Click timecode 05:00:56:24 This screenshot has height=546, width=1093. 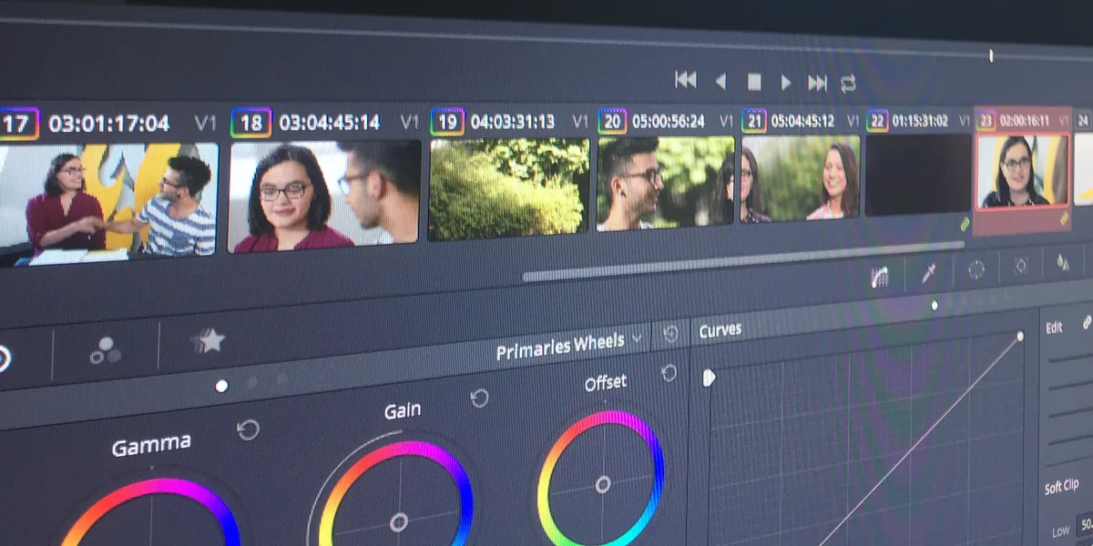coord(669,121)
